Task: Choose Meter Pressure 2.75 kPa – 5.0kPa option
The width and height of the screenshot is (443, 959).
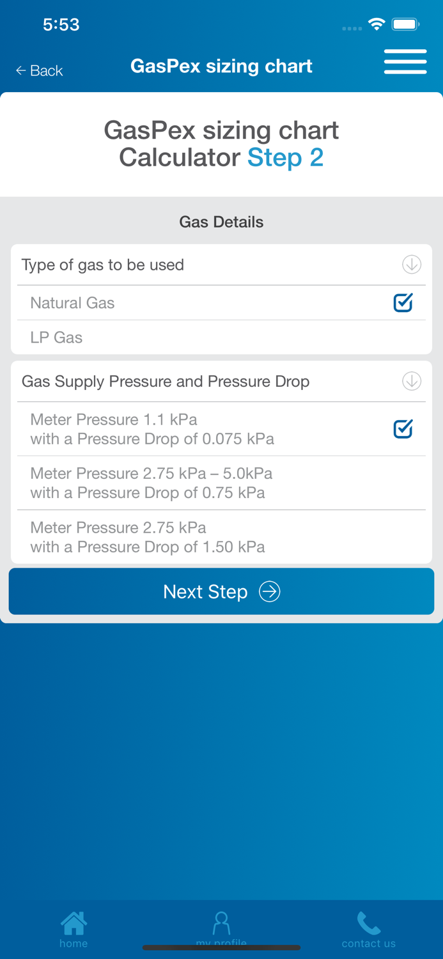Action: [152, 483]
